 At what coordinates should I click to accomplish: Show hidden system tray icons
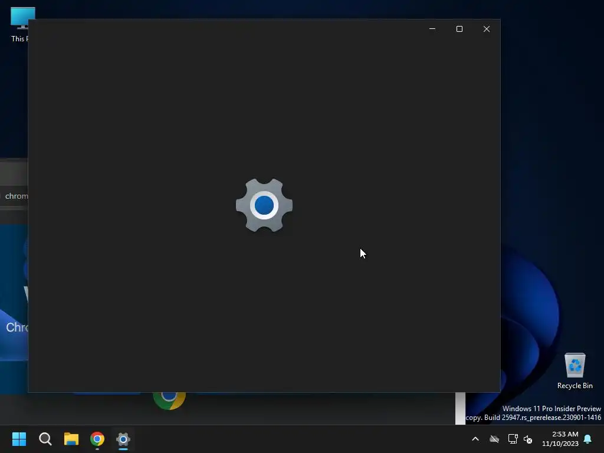coord(475,439)
